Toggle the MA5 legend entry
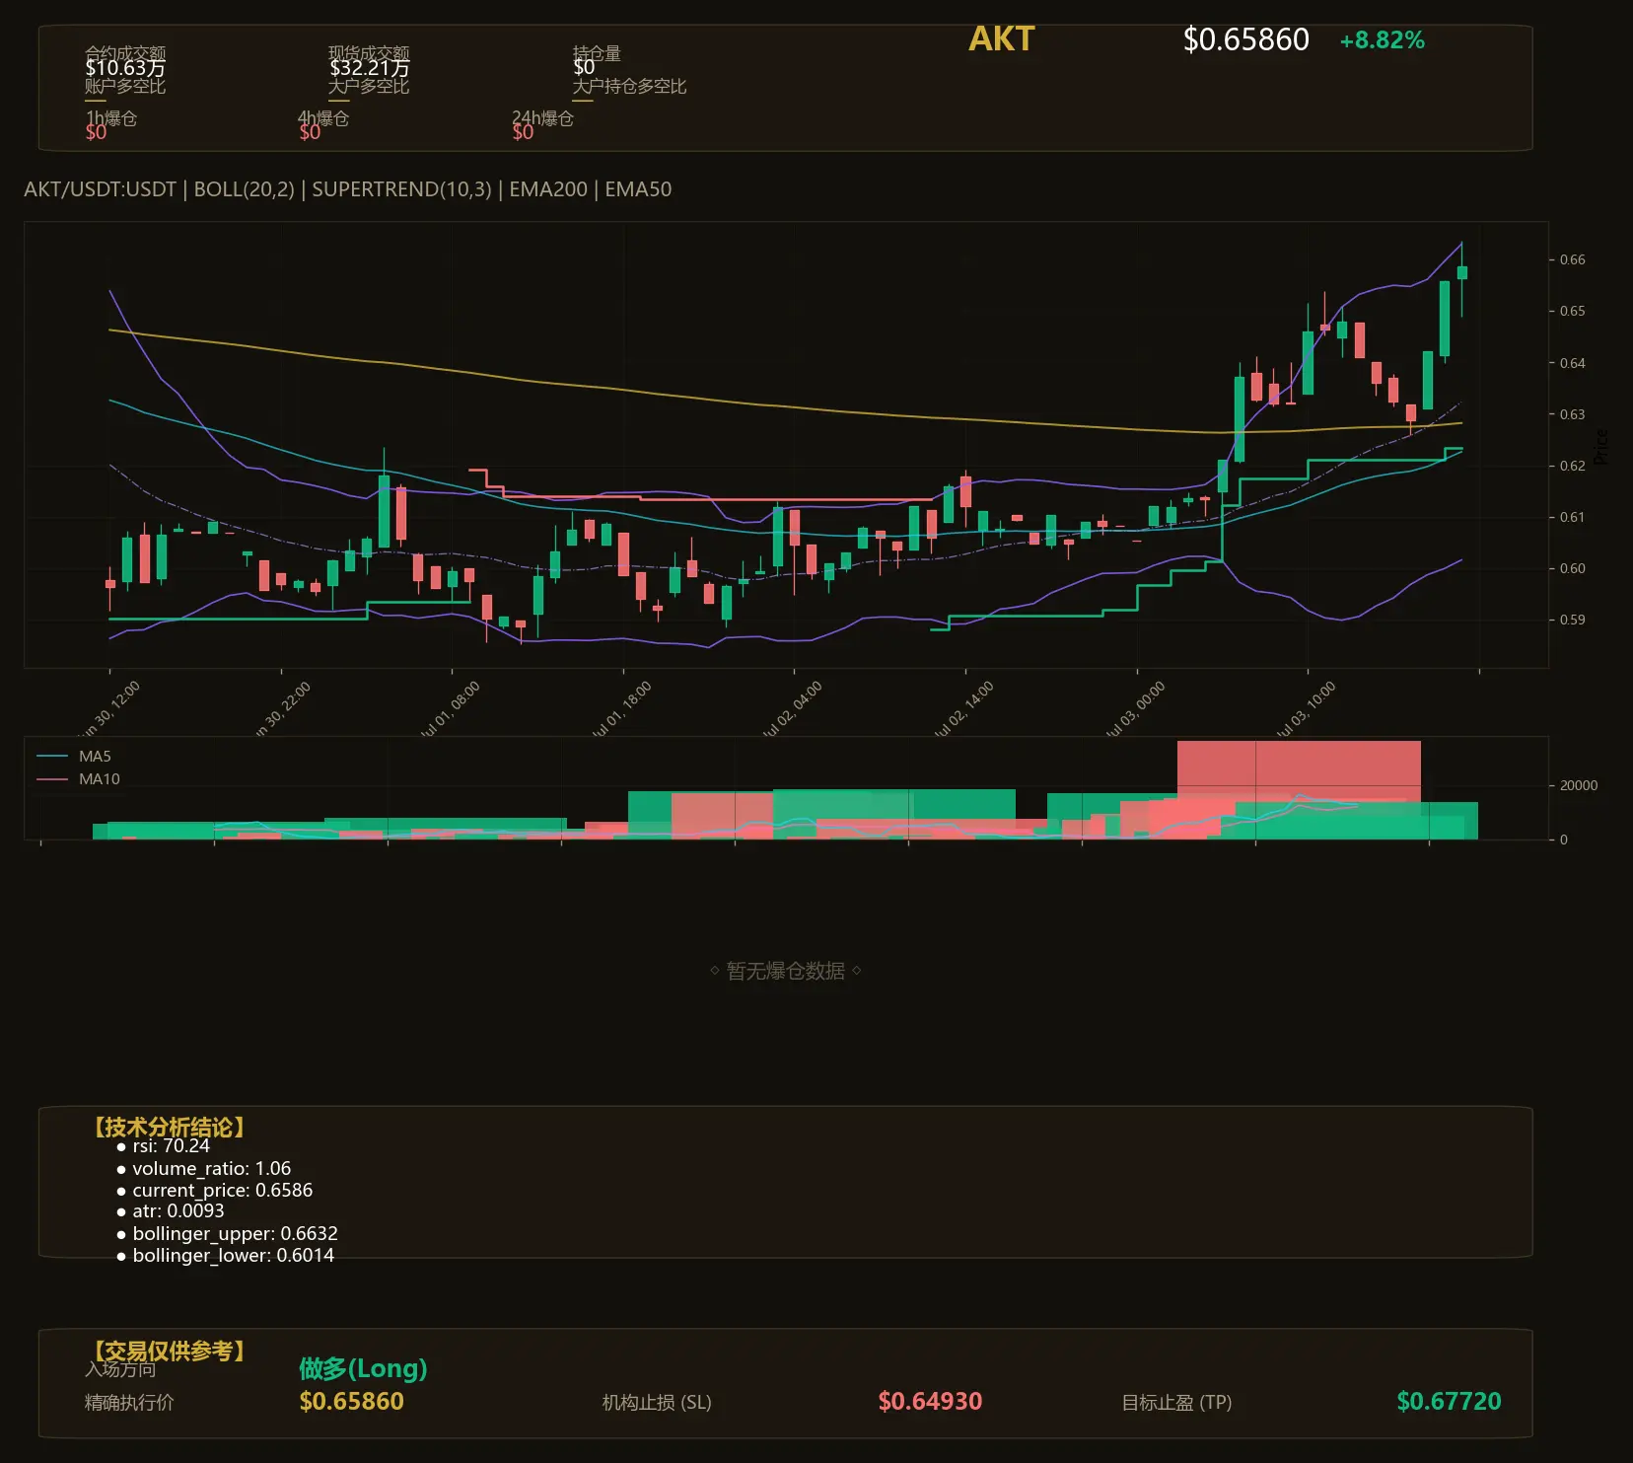 [x=74, y=757]
